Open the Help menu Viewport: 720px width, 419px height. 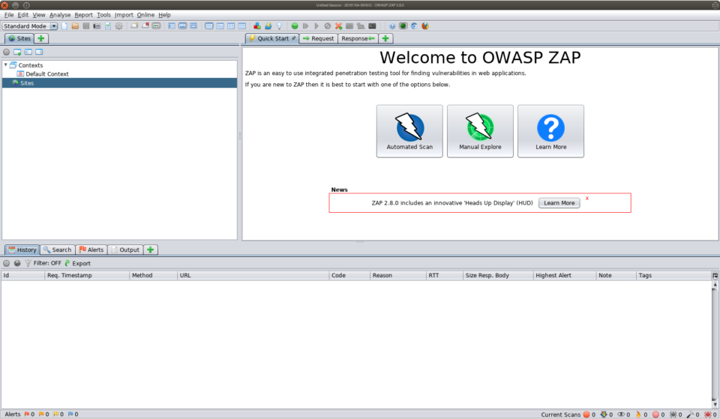point(164,15)
